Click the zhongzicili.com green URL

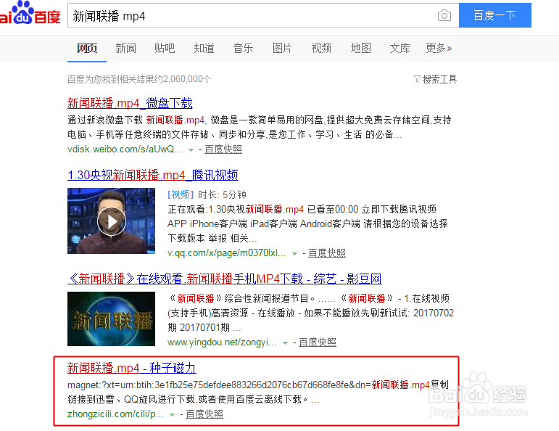(115, 414)
